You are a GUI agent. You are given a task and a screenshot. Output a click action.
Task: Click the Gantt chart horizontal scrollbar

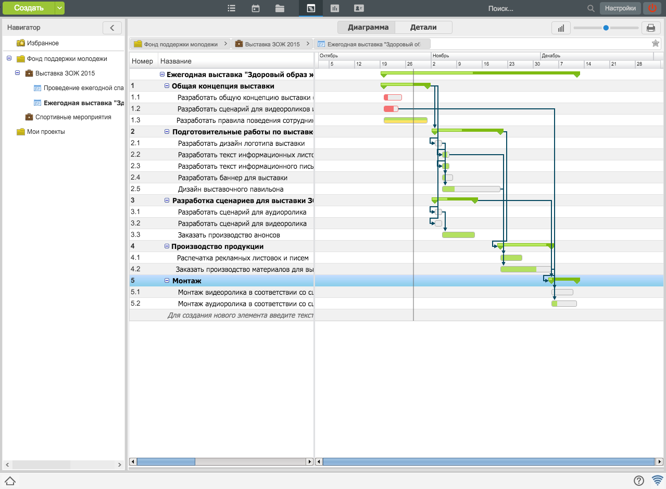(x=488, y=461)
